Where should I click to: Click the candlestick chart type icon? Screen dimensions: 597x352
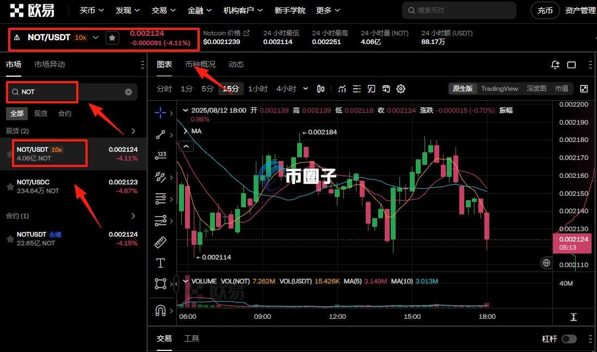(x=321, y=89)
